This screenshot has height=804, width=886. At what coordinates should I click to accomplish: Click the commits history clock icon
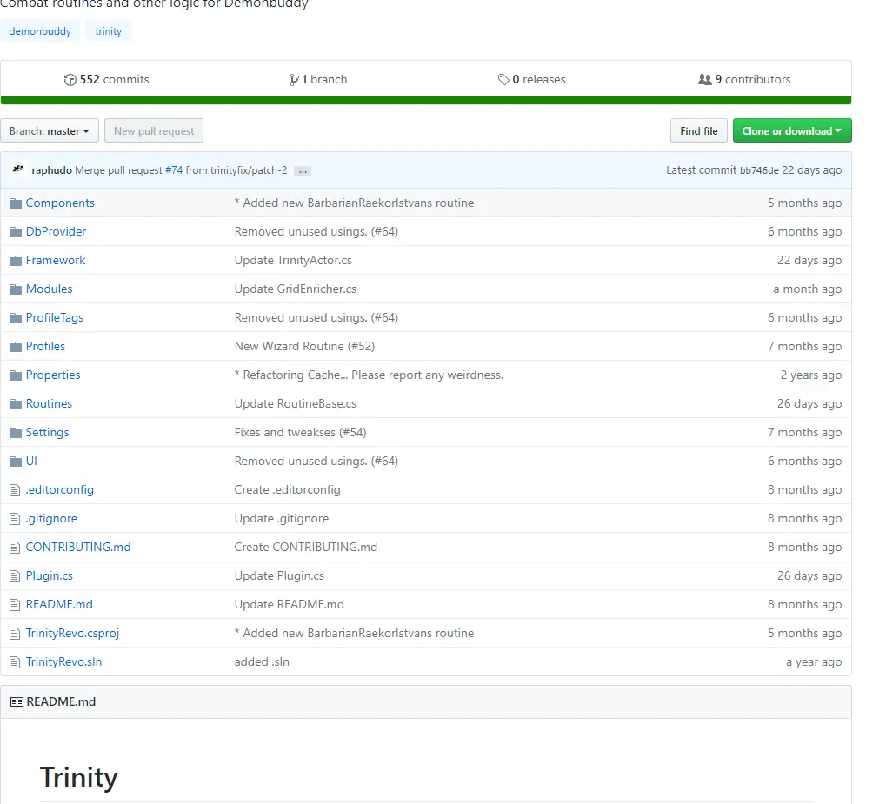[x=70, y=80]
